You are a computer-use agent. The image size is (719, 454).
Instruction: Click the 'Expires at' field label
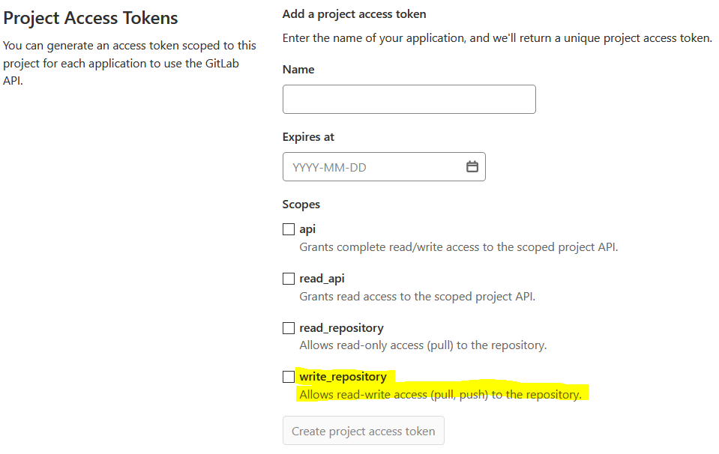point(308,137)
